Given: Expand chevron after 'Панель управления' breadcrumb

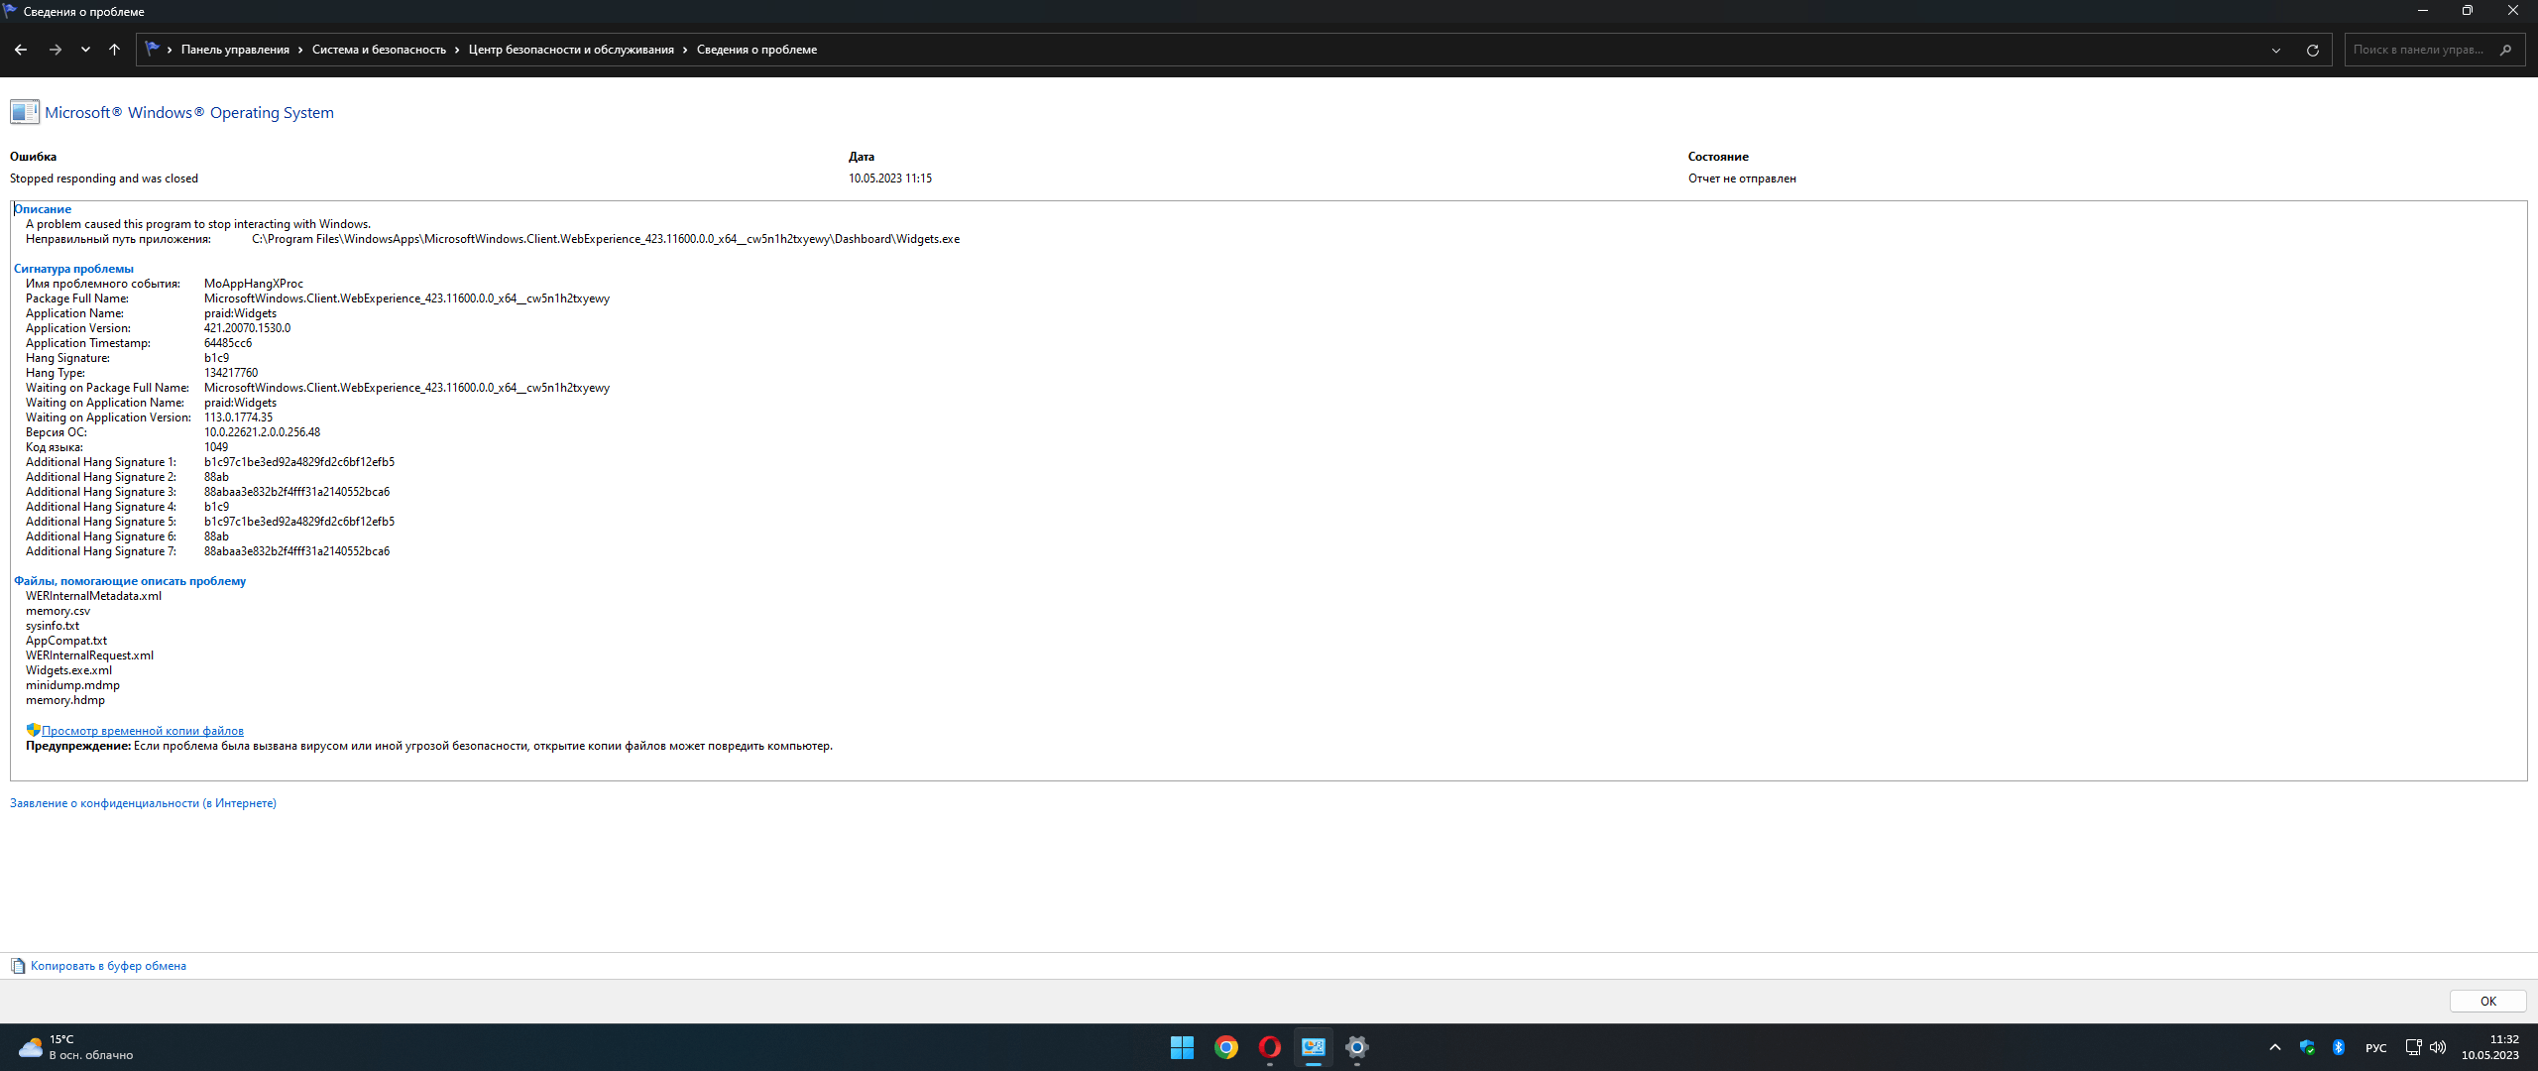Looking at the screenshot, I should (300, 50).
